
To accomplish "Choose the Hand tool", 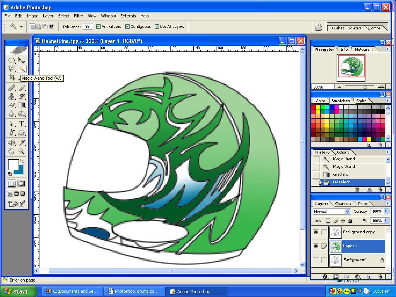I will pos(12,152).
